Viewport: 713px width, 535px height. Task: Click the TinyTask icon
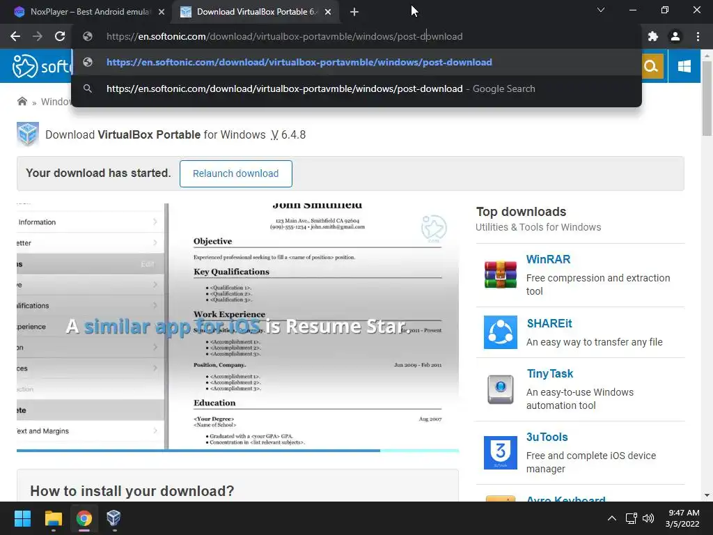pos(500,389)
